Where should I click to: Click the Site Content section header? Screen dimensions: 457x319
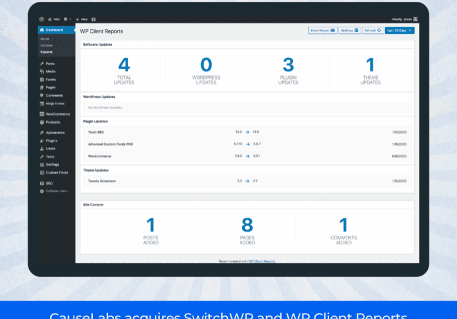tap(93, 205)
